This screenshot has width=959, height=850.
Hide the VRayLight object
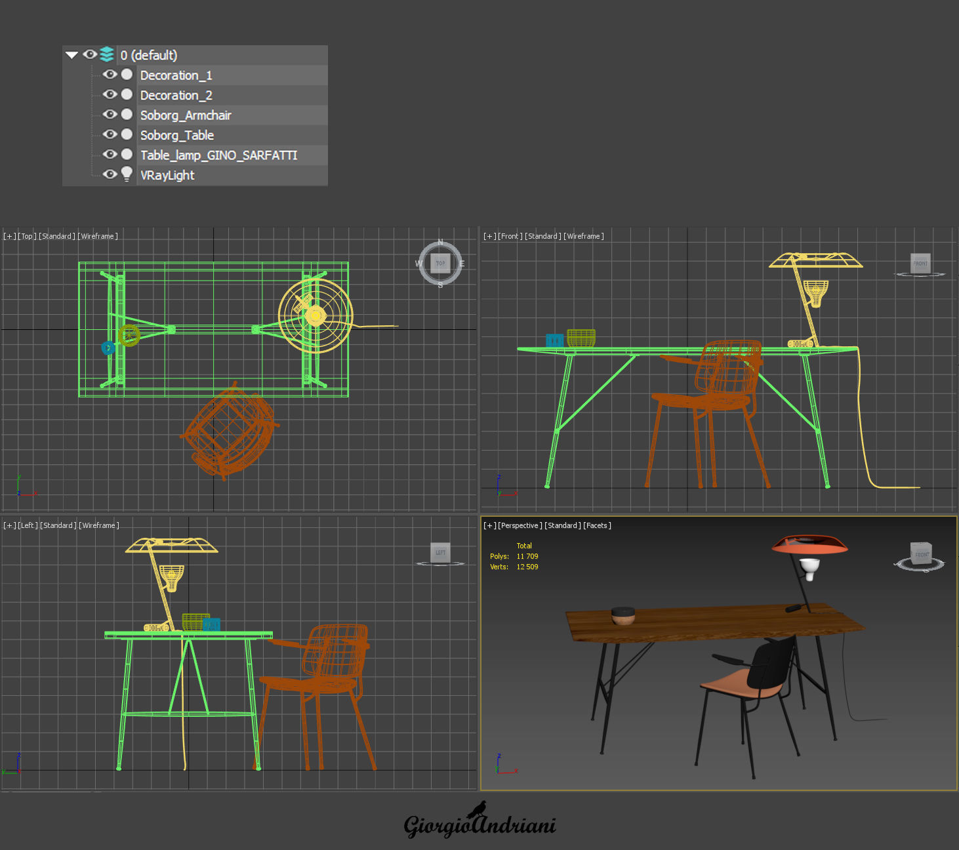point(110,174)
